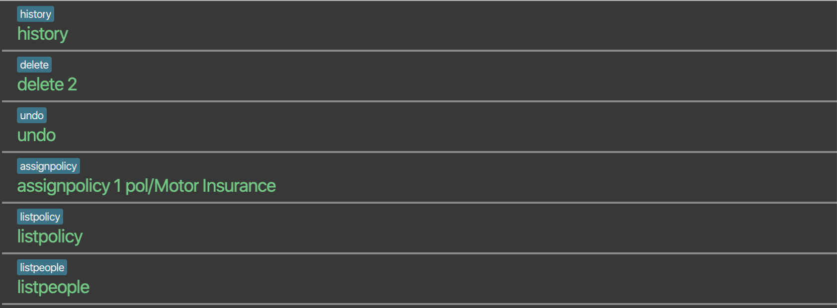Click the 'Motor Insurance' policy name text
Screen dimensions: 837x308
click(x=215, y=186)
